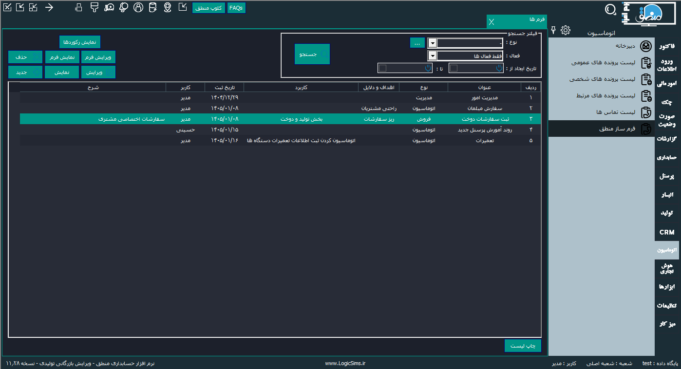Click the ellipsis button beside نوع
This screenshot has height=369, width=681.
tap(417, 43)
